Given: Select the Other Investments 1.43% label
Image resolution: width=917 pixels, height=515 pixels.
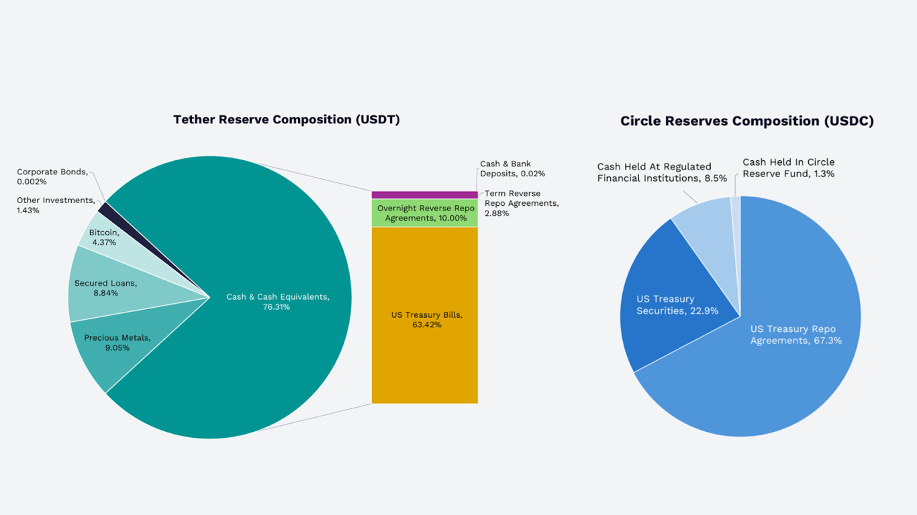Looking at the screenshot, I should pyautogui.click(x=54, y=205).
